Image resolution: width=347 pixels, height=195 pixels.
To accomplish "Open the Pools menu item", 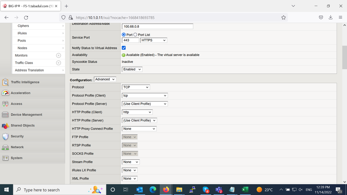I will coord(22,41).
